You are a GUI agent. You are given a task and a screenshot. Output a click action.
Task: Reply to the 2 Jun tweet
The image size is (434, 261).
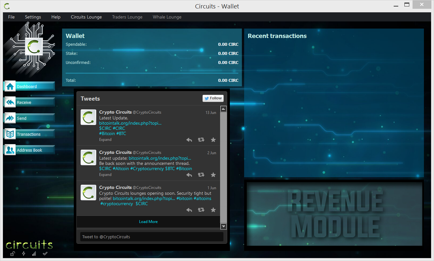coord(189,175)
